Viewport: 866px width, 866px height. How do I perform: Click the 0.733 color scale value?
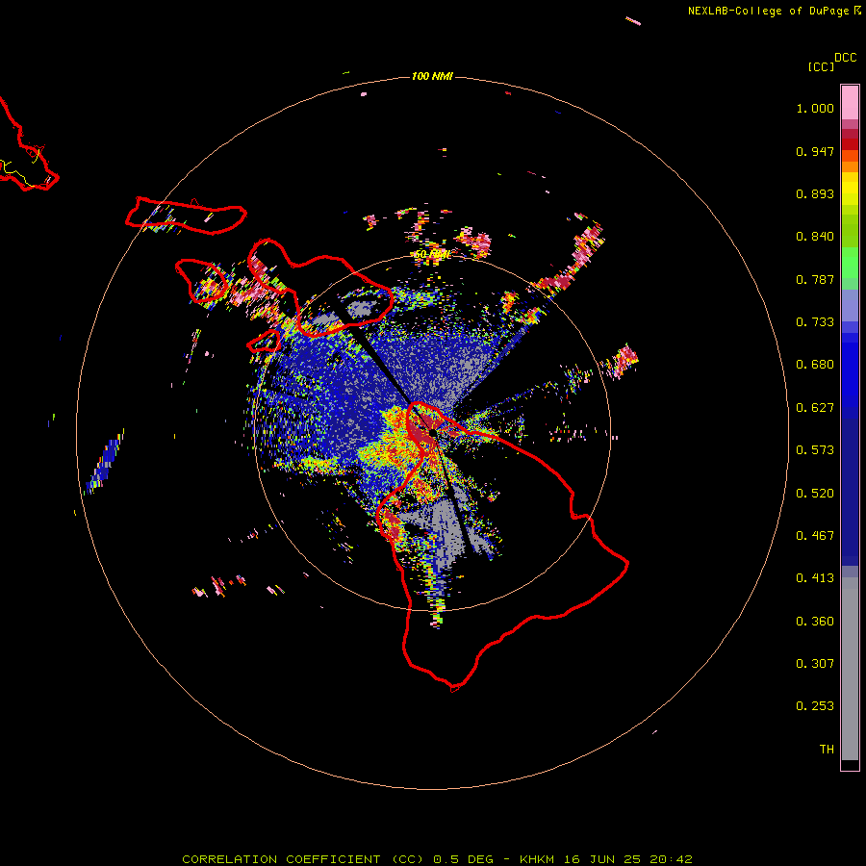(x=815, y=322)
